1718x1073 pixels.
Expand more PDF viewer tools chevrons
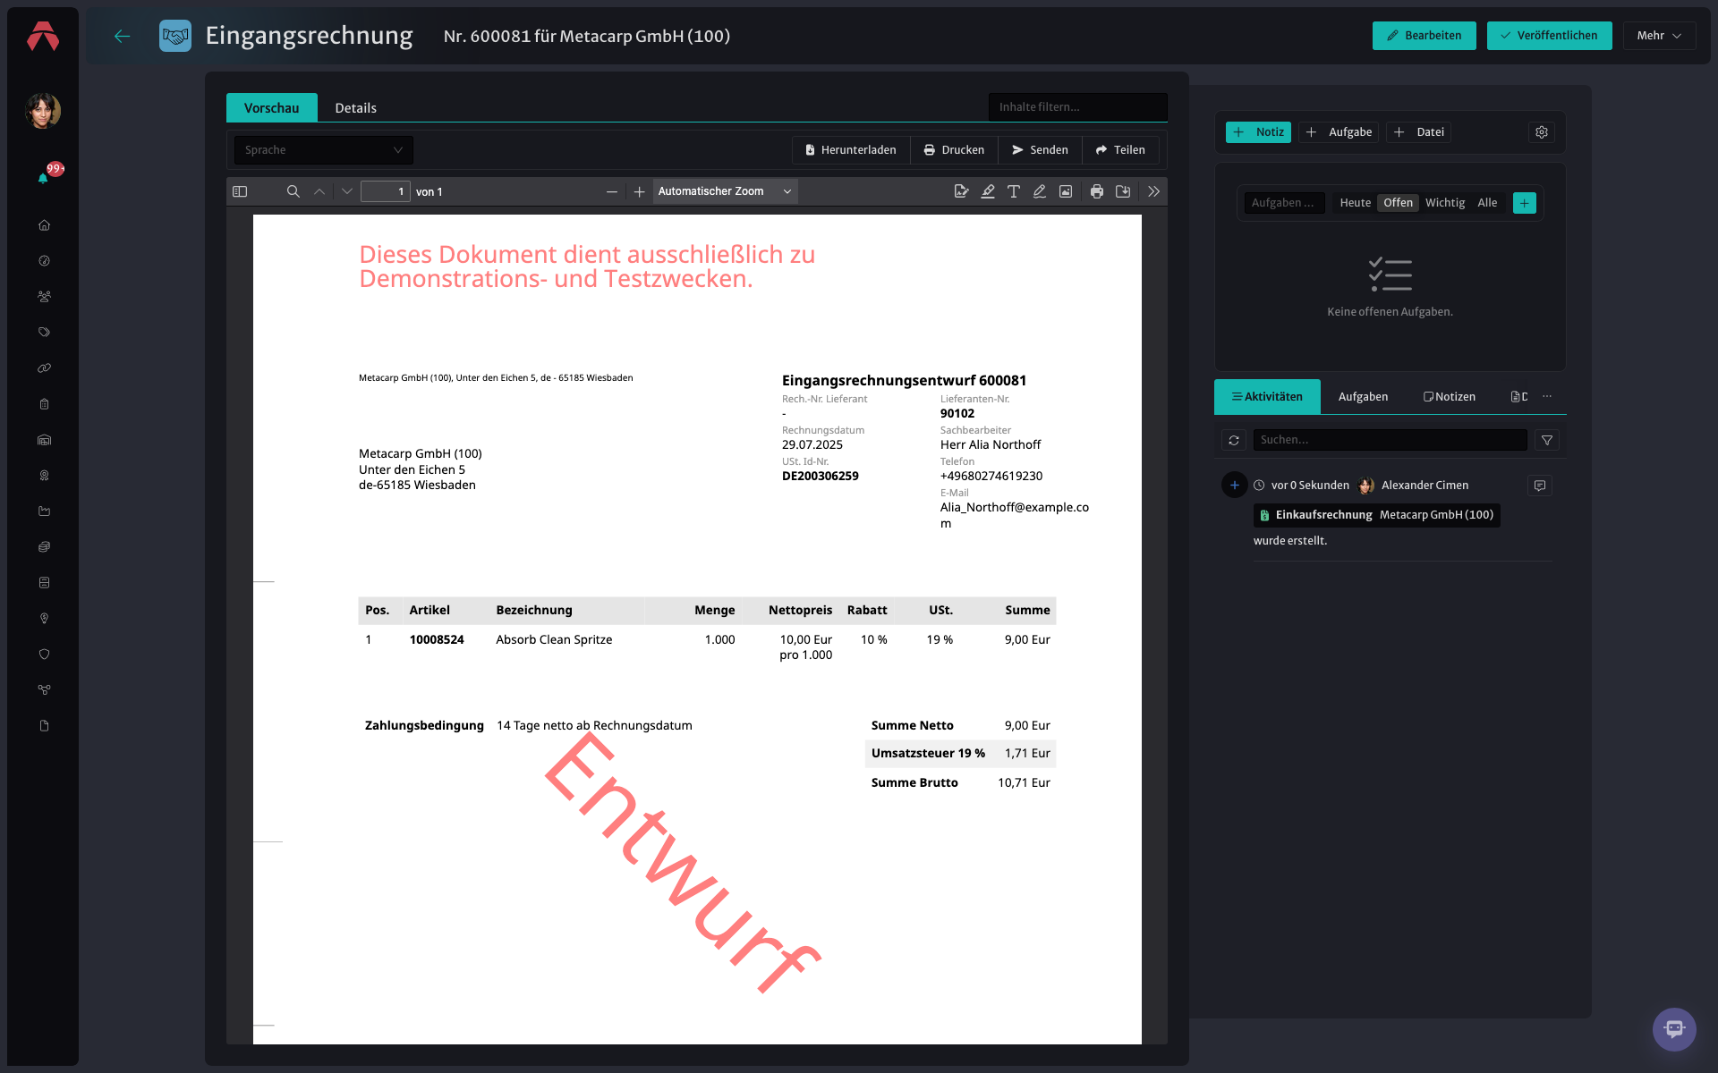coord(1154,191)
